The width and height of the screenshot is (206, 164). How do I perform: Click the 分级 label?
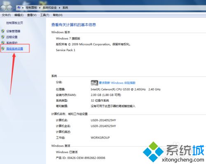pyautogui.click(x=59, y=82)
